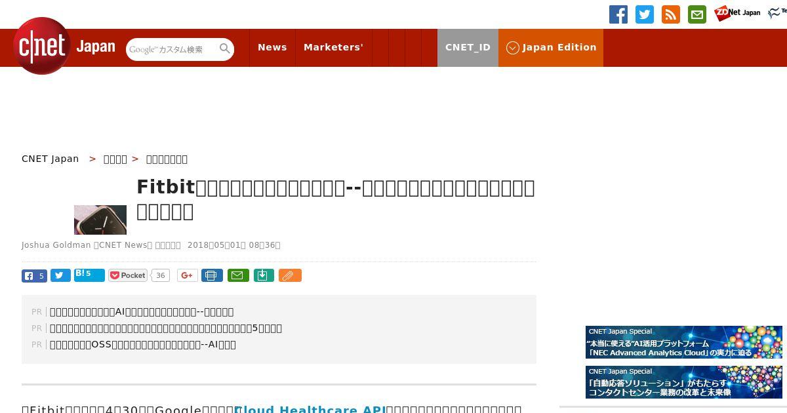
Task: Open the green newsletter mail icon
Action: [x=697, y=14]
